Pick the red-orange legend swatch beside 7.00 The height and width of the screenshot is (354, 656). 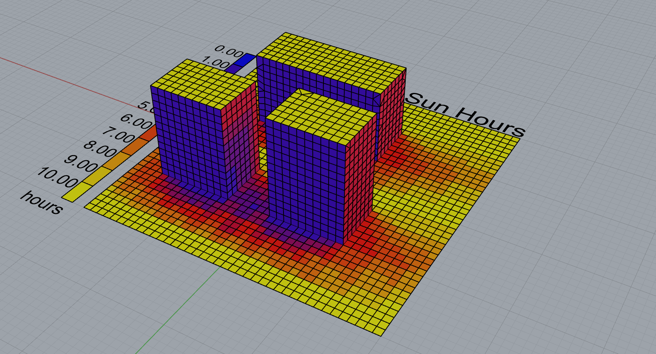[149, 133]
